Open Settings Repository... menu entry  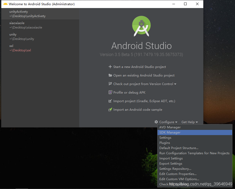(x=195, y=169)
